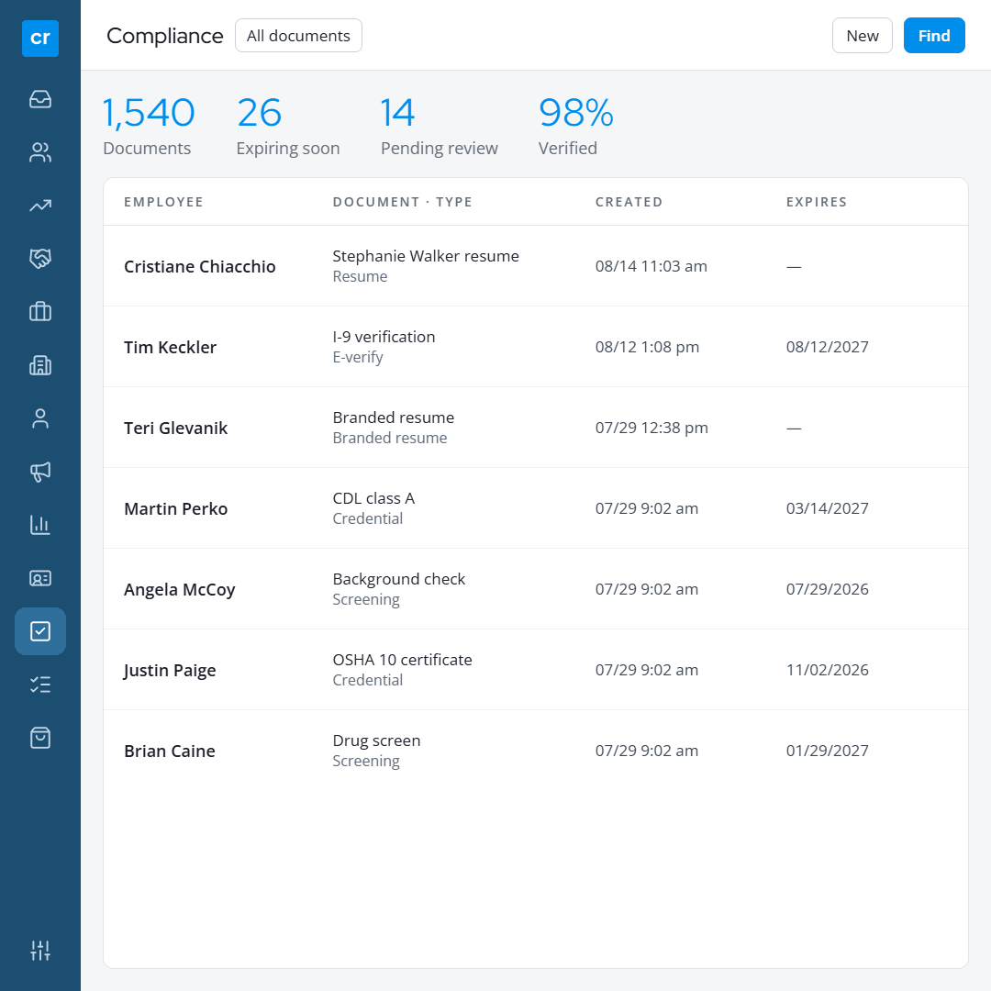991x991 pixels.
Task: Click the Find button
Action: coord(933,36)
